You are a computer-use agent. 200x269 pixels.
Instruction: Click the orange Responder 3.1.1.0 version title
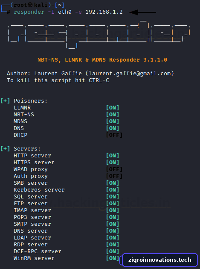click(102, 60)
